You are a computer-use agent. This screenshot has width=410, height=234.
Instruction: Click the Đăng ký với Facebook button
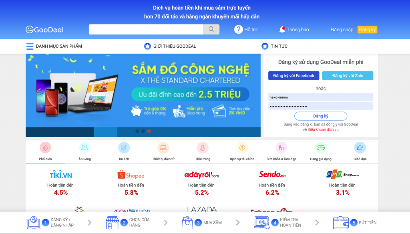pyautogui.click(x=293, y=76)
